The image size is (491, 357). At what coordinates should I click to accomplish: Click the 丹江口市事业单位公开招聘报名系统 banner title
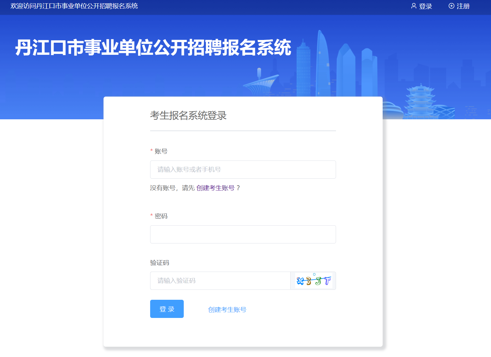tap(153, 48)
